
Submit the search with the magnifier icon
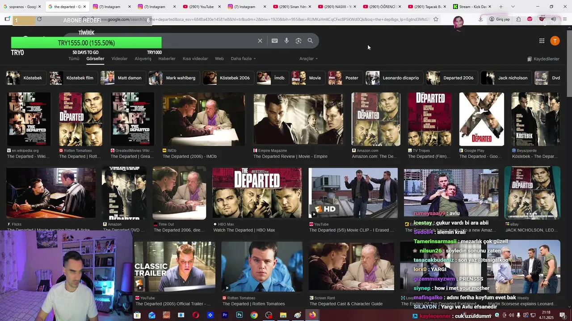pos(310,41)
